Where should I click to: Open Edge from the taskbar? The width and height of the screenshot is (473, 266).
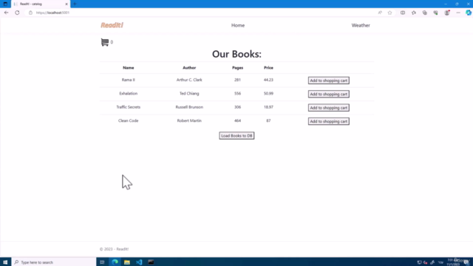coord(115,262)
